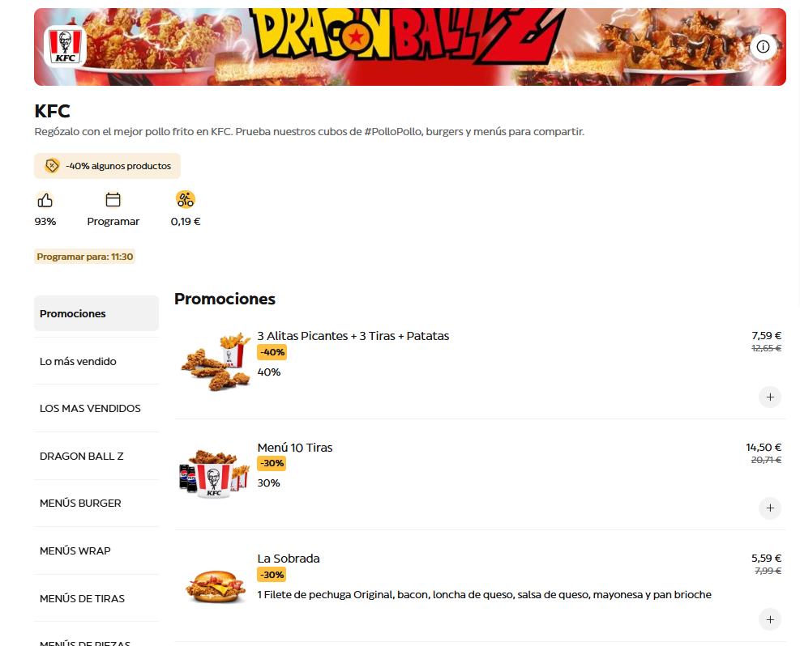Go to LOS MAS VENDIDOS section
This screenshot has height=646, width=800.
click(96, 408)
